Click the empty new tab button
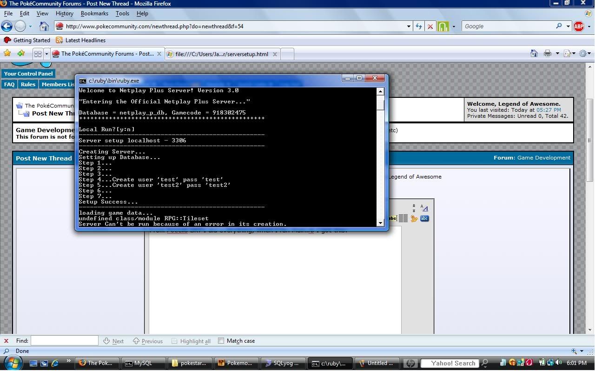The height and width of the screenshot is (371, 595). tap(287, 54)
